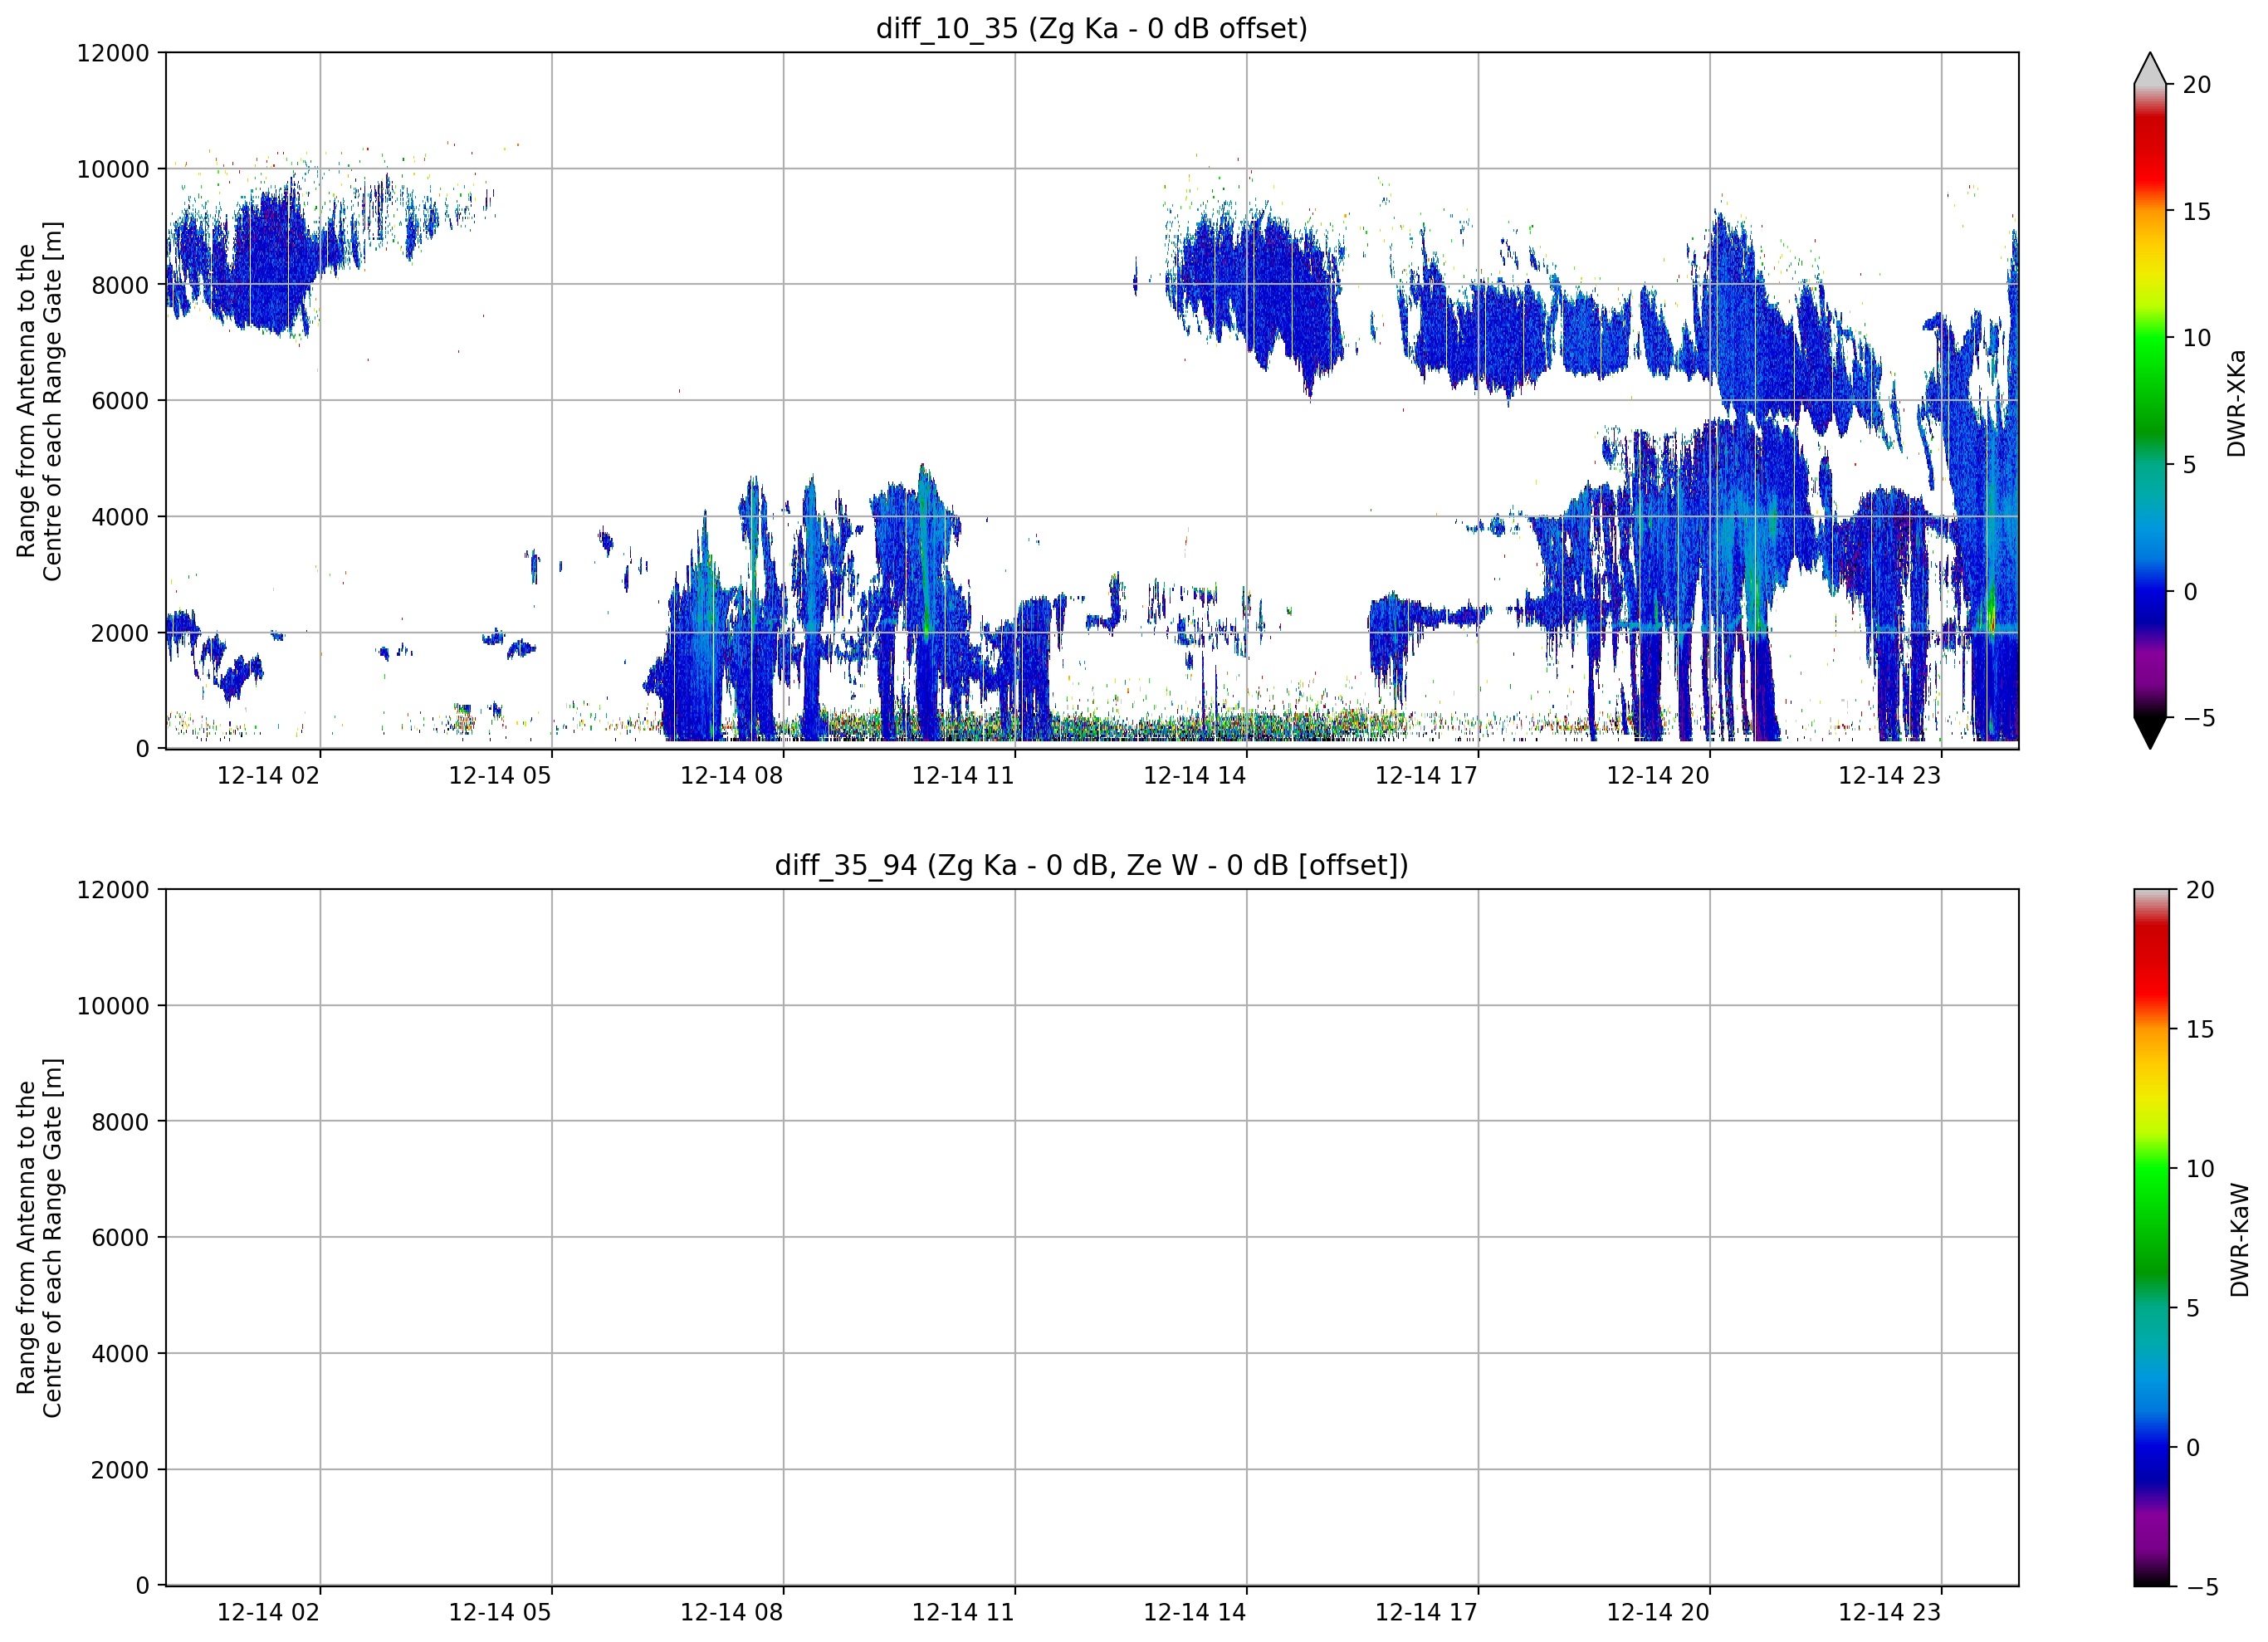Select the DWR-XKa colorbar label
This screenshot has width=2268, height=1642.
point(2237,403)
